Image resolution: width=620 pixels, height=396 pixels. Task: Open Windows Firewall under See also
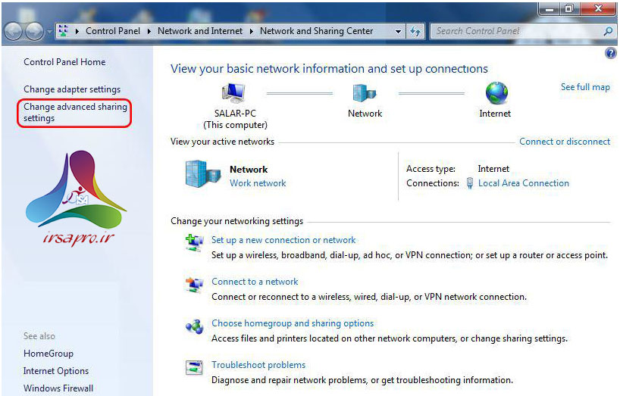point(58,388)
